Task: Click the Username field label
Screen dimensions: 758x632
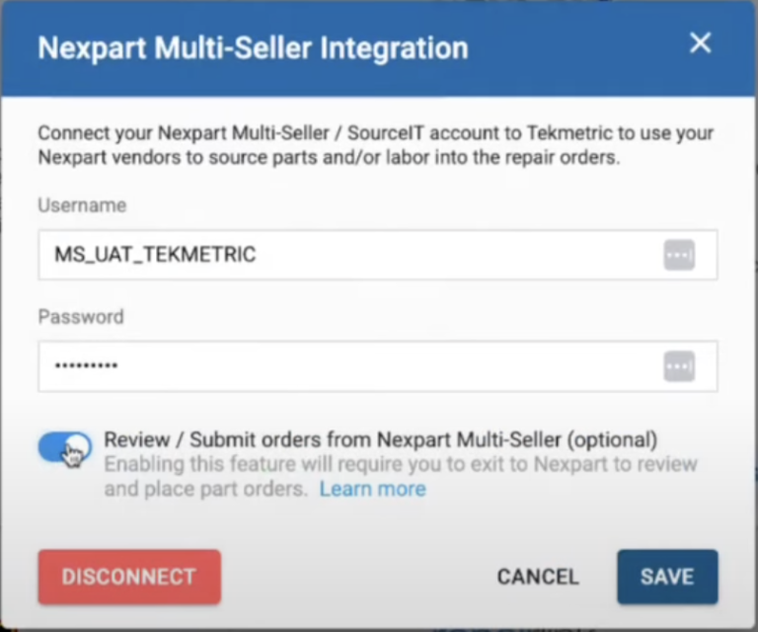Action: point(82,205)
